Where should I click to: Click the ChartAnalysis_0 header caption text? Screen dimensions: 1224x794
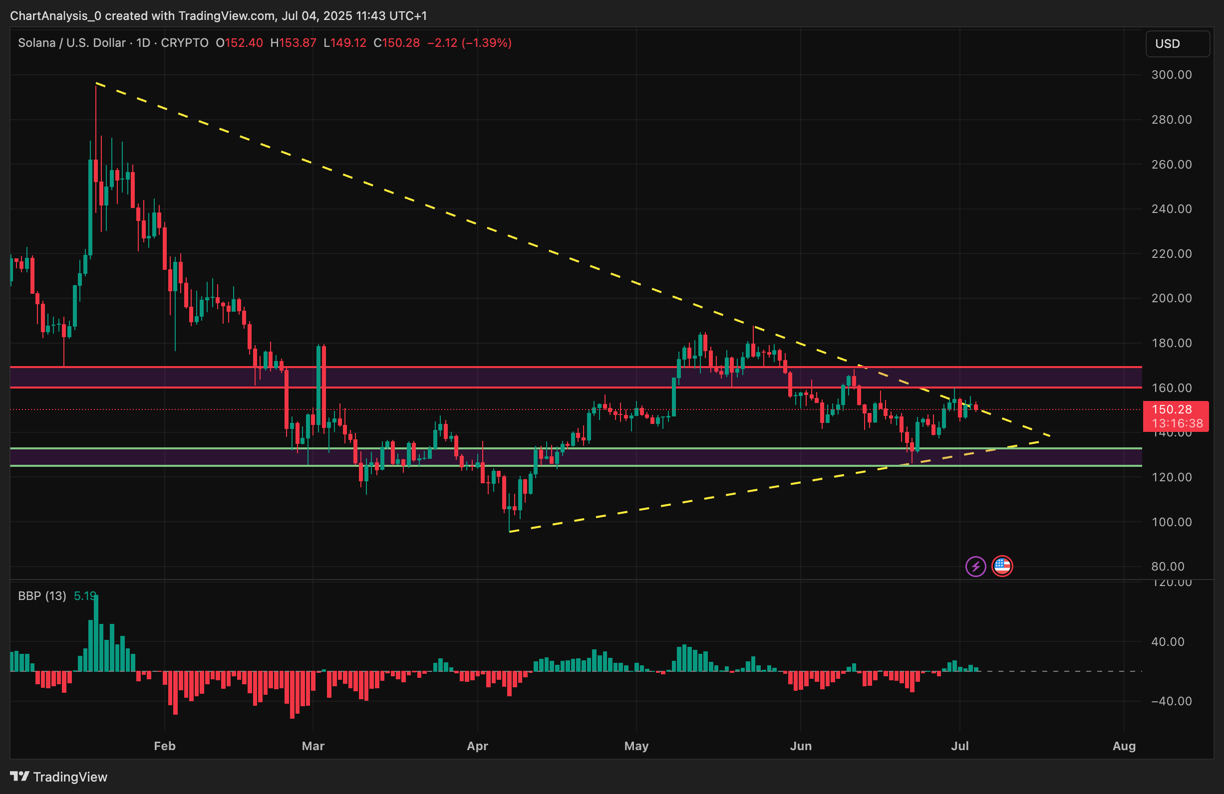219,15
